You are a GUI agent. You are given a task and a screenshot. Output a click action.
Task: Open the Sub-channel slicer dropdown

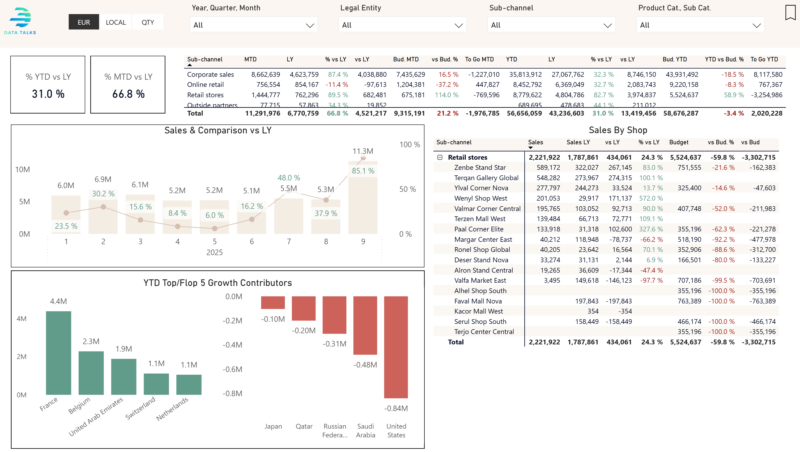552,25
